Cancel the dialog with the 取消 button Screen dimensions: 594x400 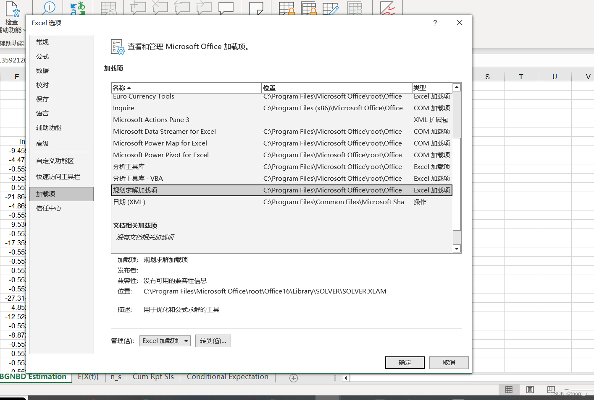(449, 363)
